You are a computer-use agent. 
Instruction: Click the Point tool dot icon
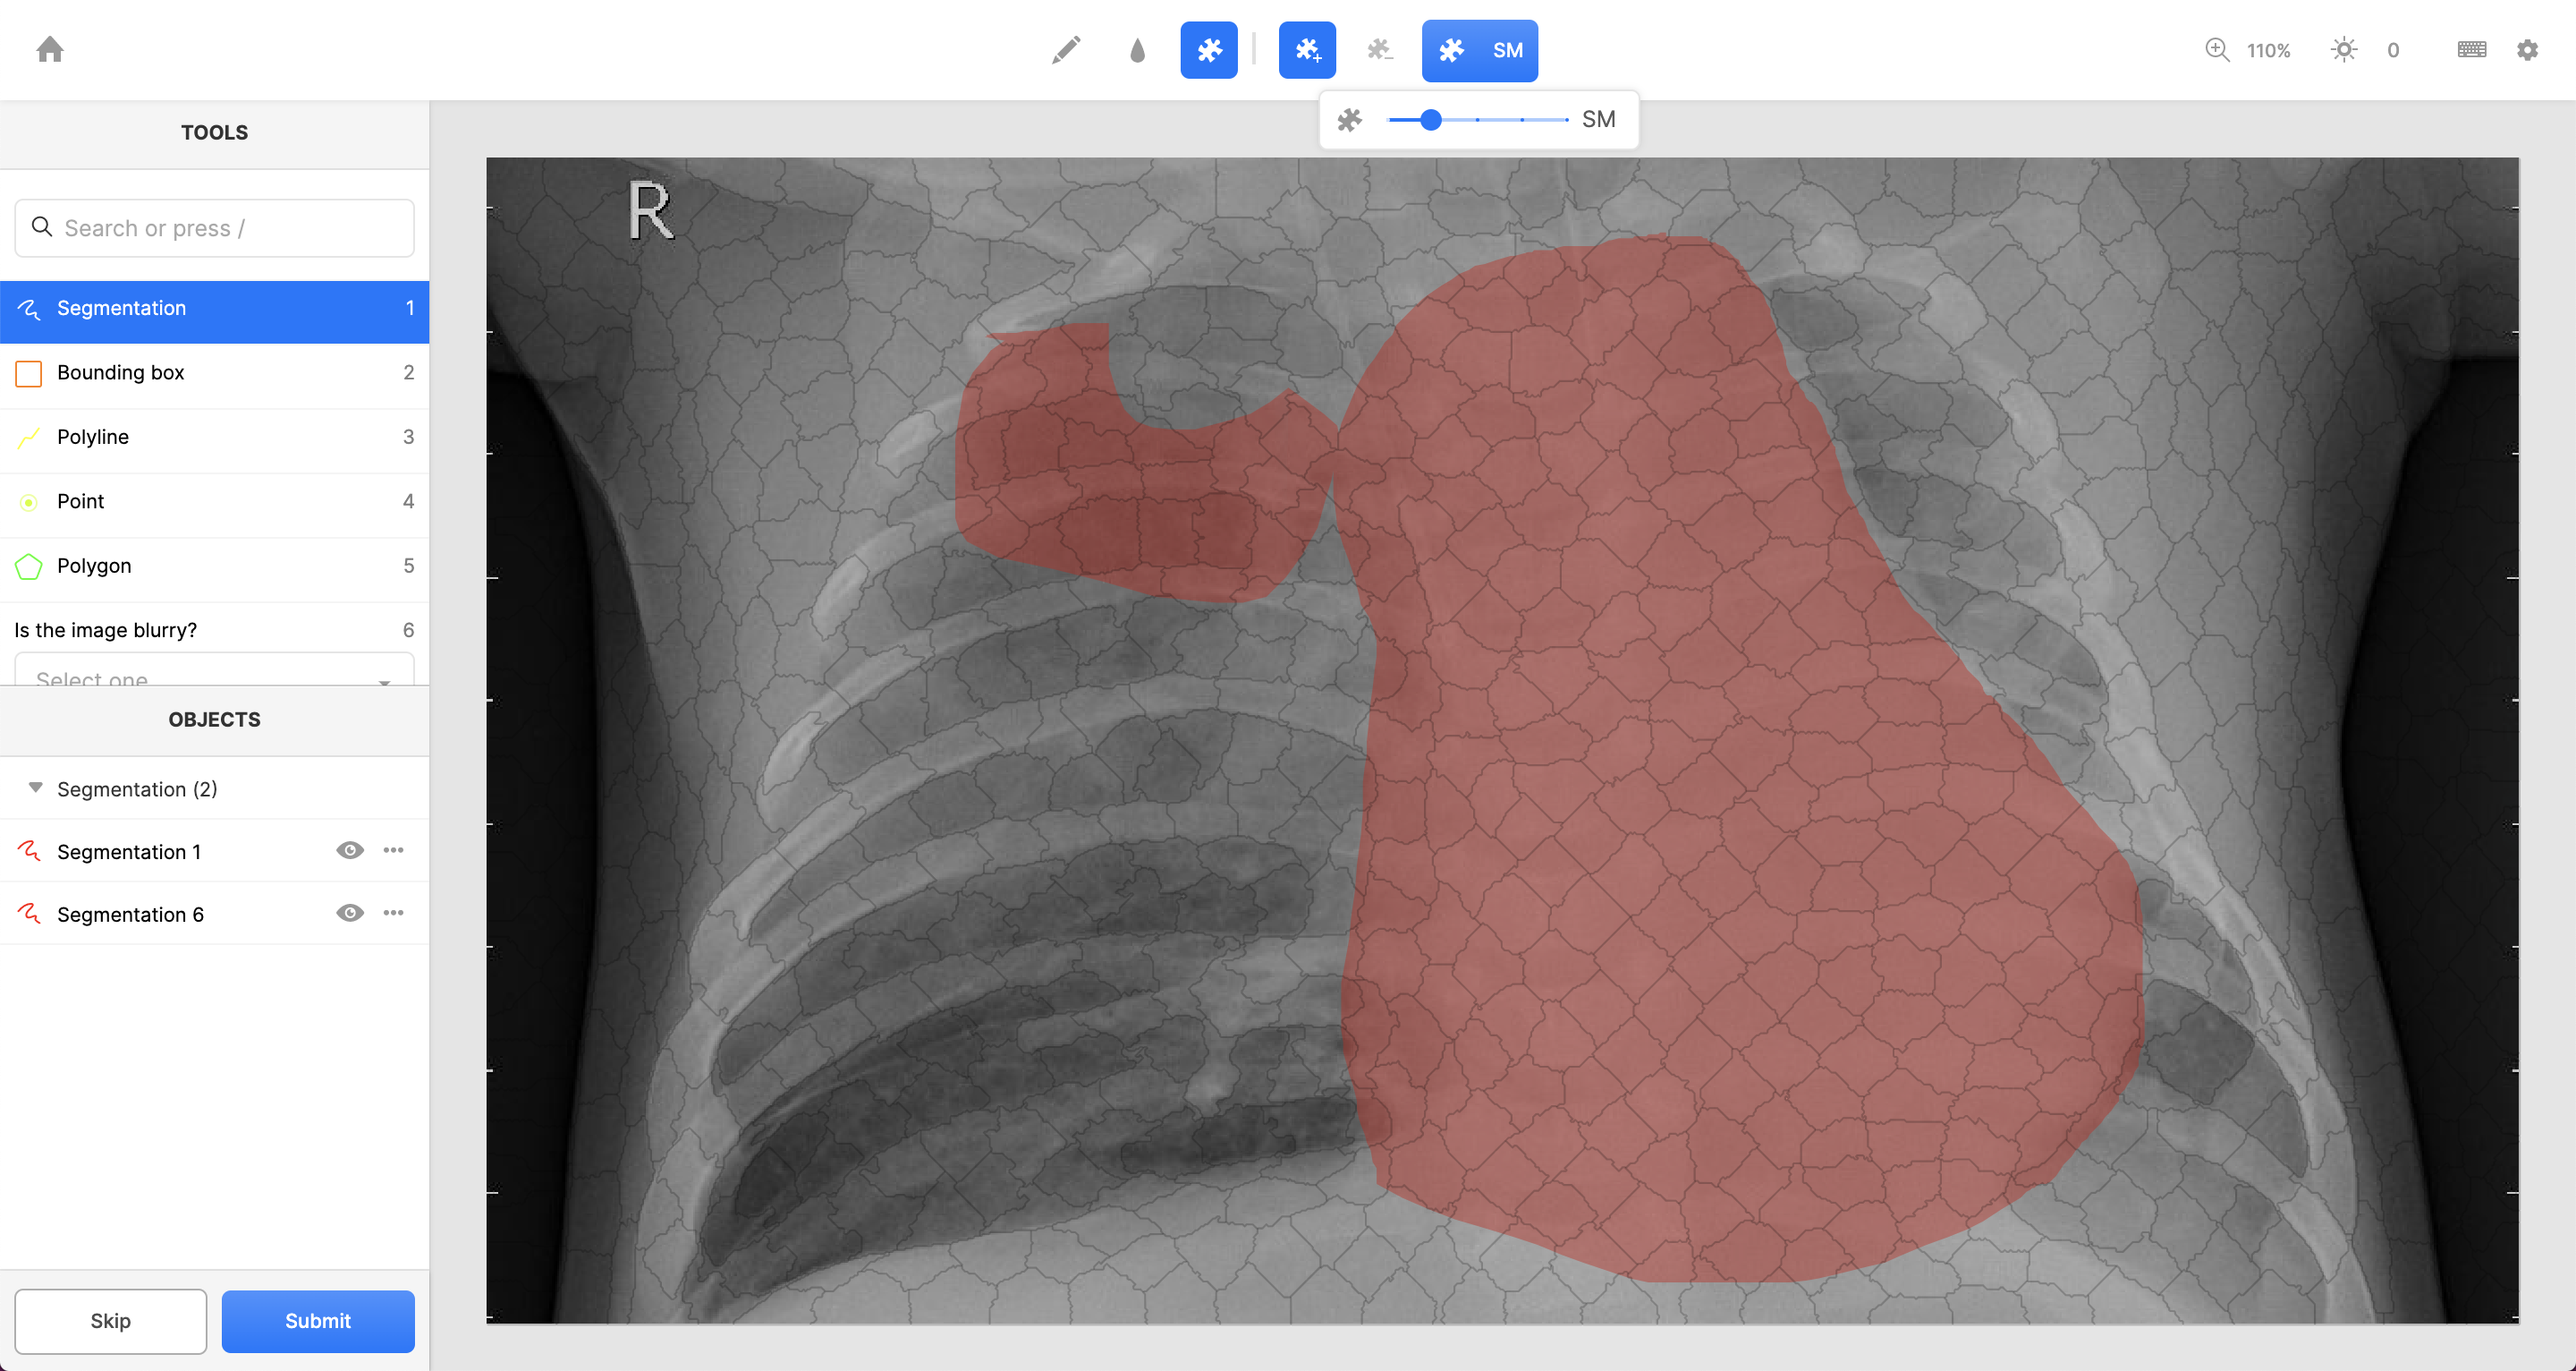pyautogui.click(x=29, y=502)
